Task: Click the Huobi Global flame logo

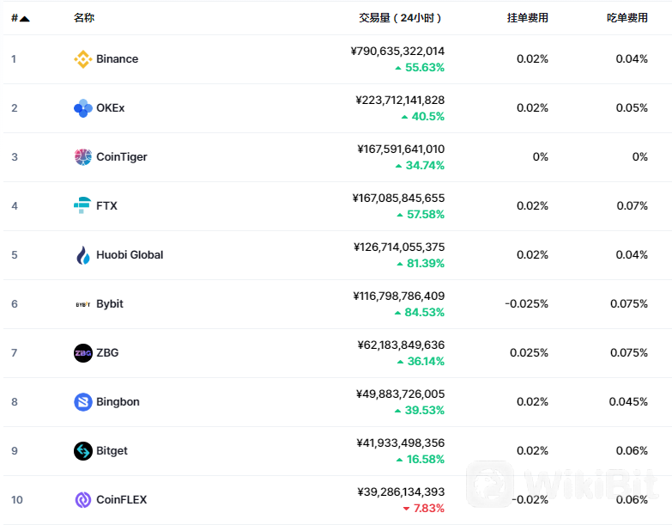Action: point(82,255)
